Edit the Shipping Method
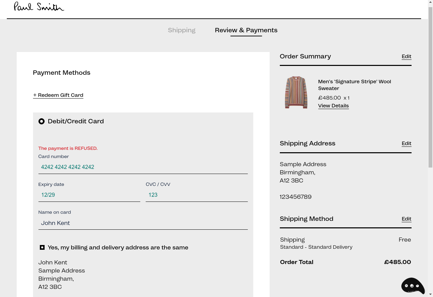 (x=406, y=219)
